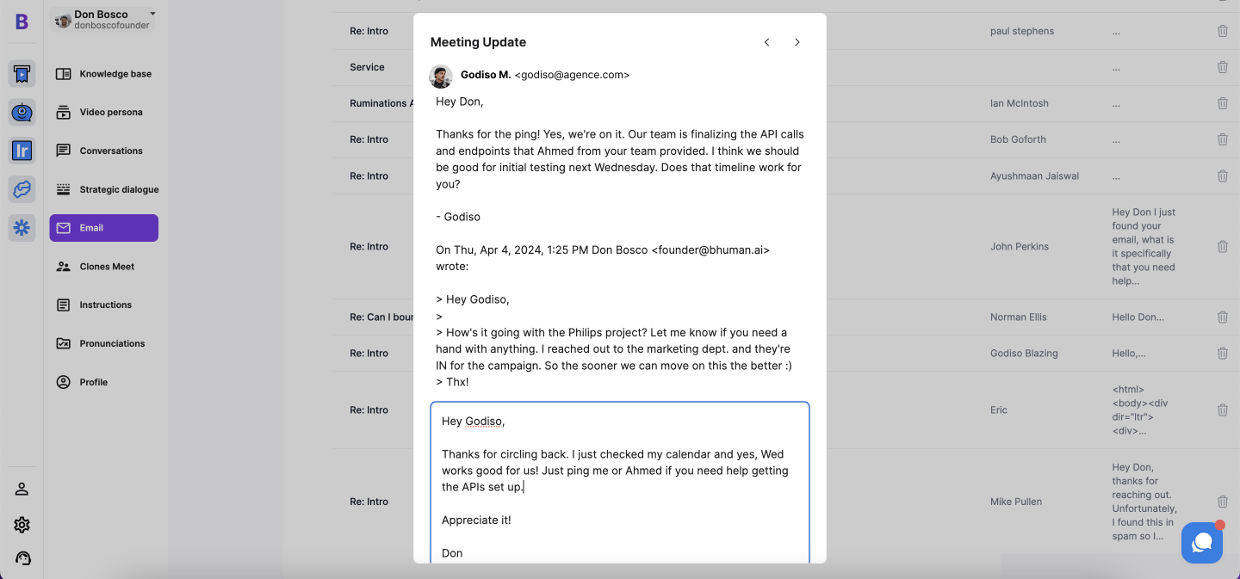Select the Email menu item
Image resolution: width=1240 pixels, height=579 pixels.
pos(104,228)
